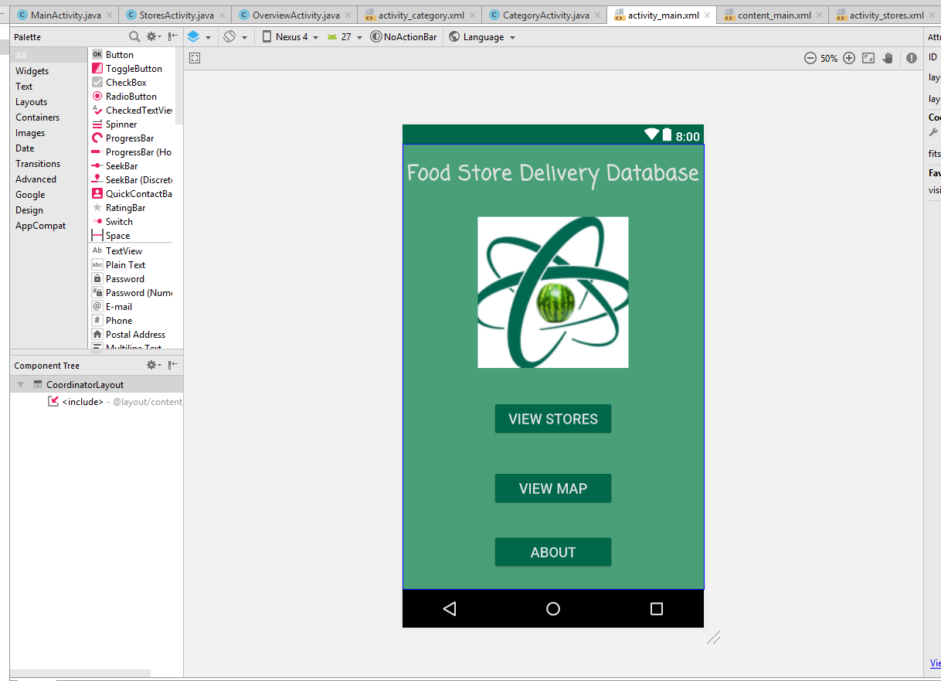Image resolution: width=941 pixels, height=681 pixels.
Task: Select the Layouts palette category
Action: tap(49, 101)
